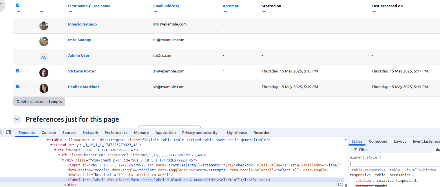Click the AI assistance icon in Elements panel
This screenshot has width=440, height=187.
[x=340, y=185]
